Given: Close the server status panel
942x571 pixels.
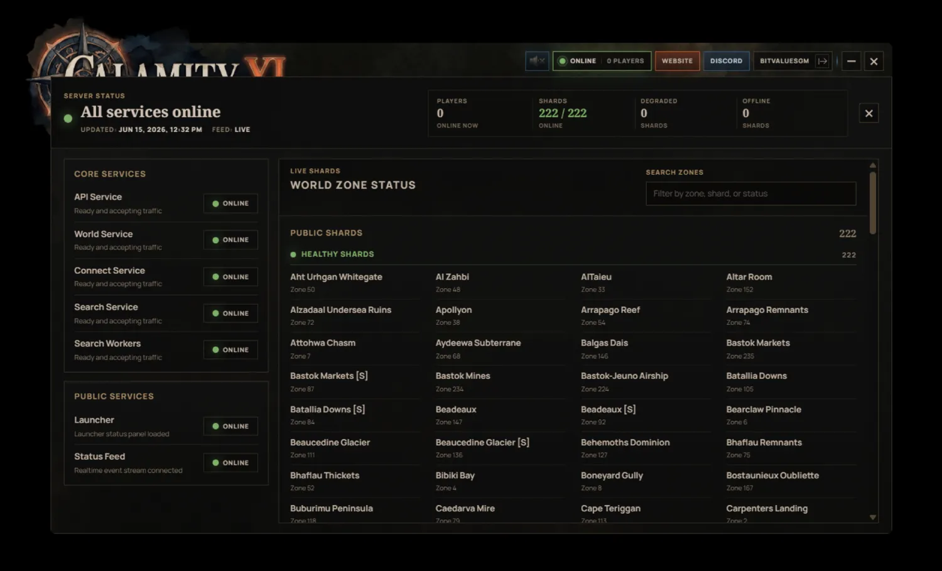Looking at the screenshot, I should (x=869, y=113).
